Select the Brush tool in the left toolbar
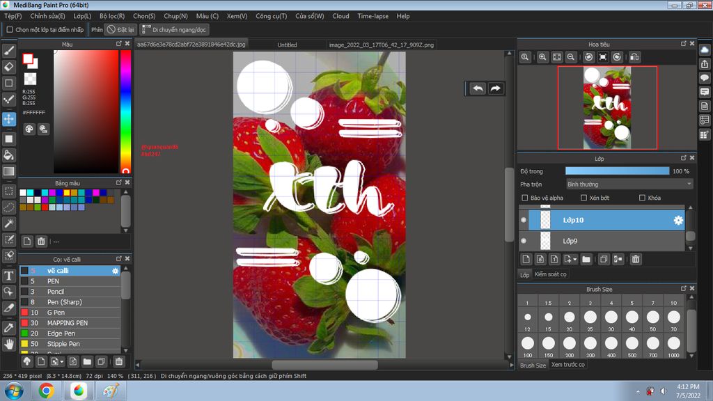This screenshot has height=401, width=713. (x=8, y=50)
